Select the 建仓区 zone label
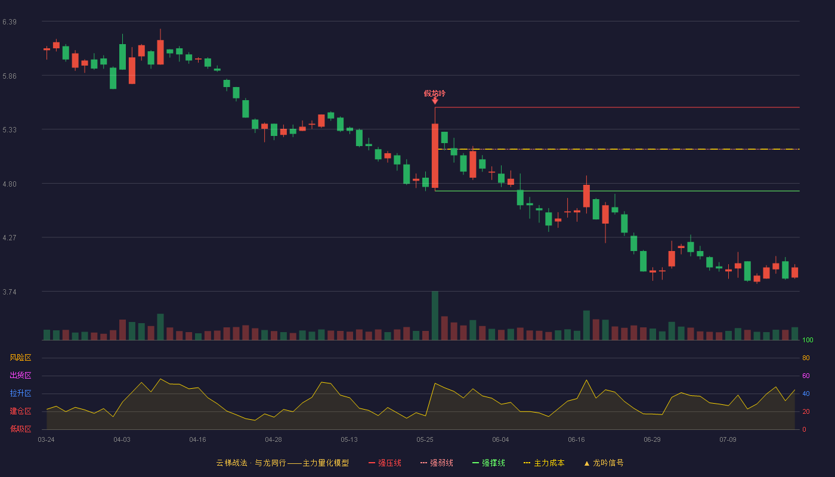 21,411
